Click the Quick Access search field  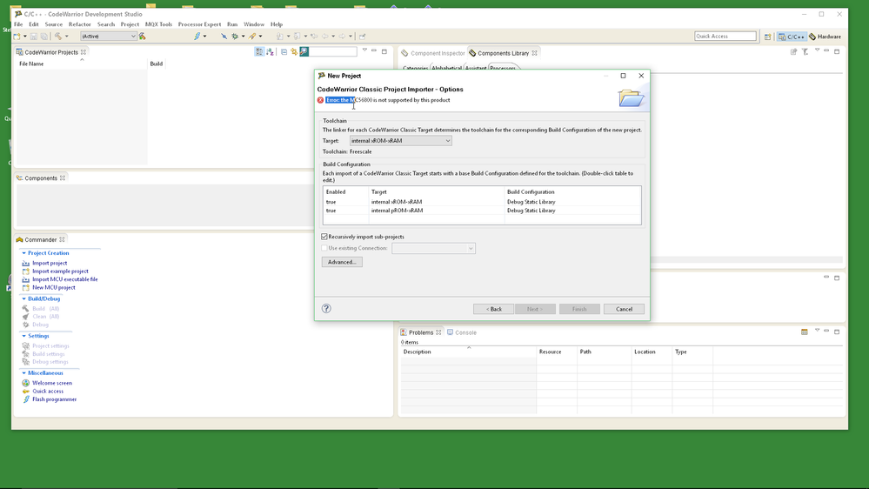tap(725, 36)
